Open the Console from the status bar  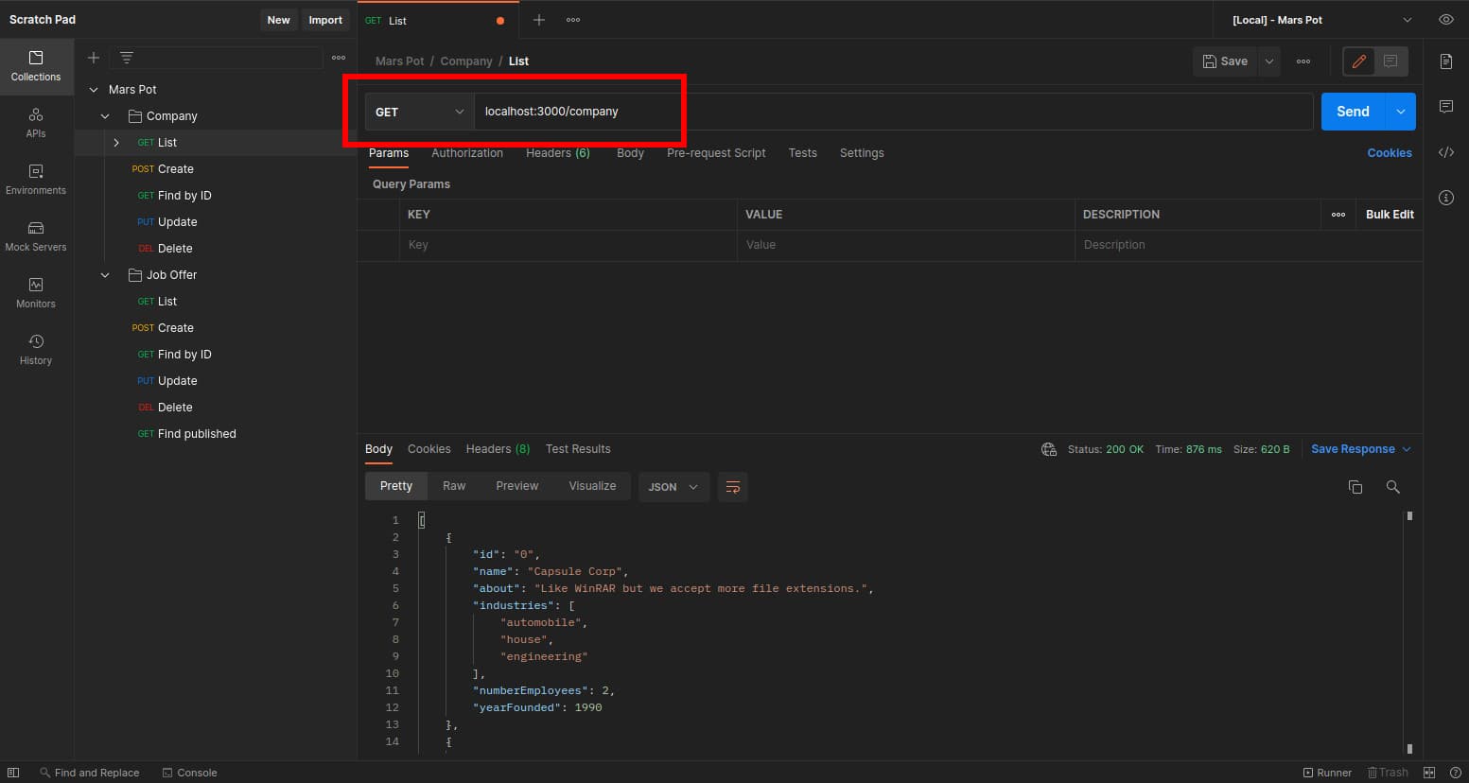189,773
